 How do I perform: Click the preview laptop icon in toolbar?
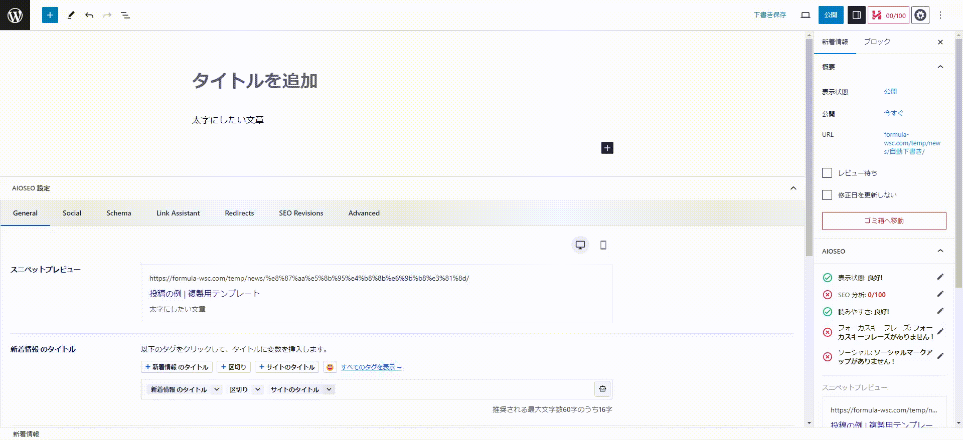[x=806, y=15]
